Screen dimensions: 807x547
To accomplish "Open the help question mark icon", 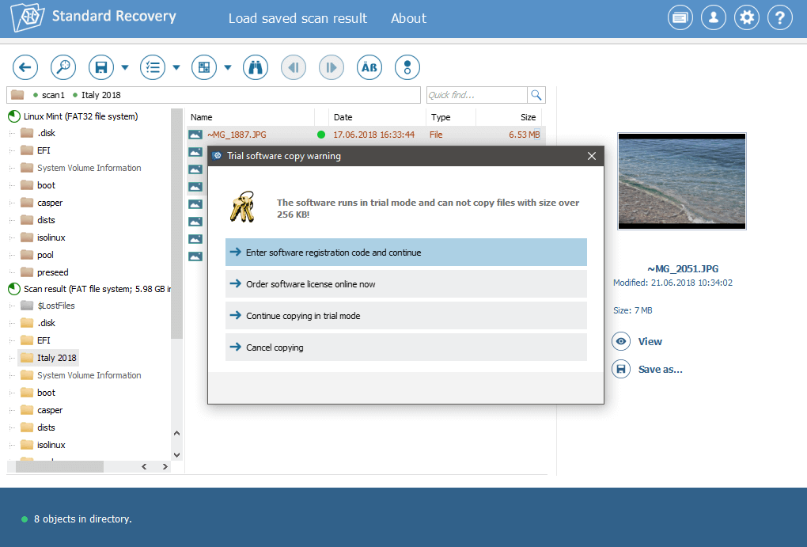I will click(780, 18).
